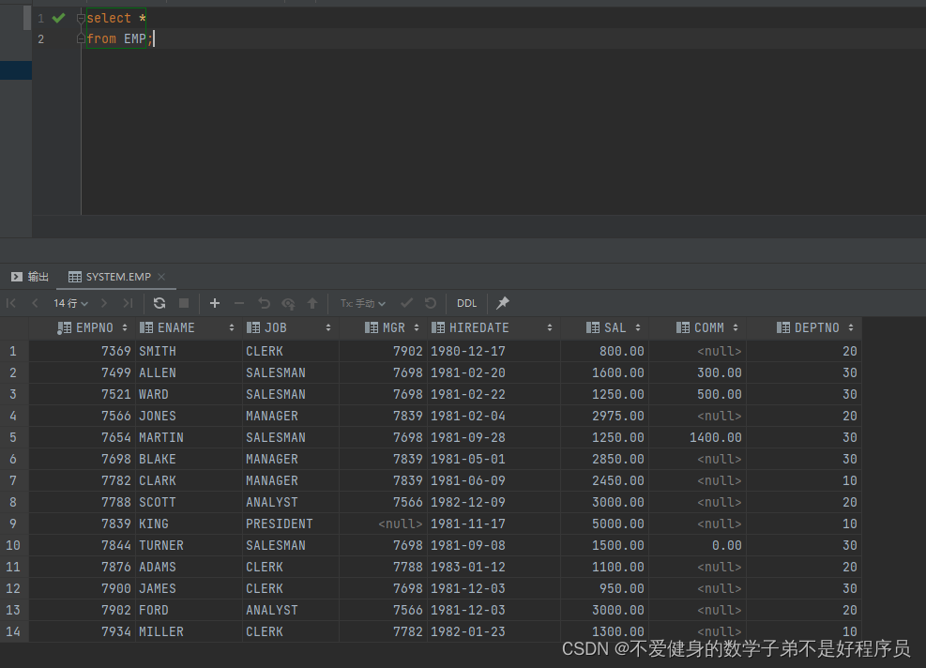926x668 pixels.
Task: Switch to the 输出 tab
Action: pos(30,277)
